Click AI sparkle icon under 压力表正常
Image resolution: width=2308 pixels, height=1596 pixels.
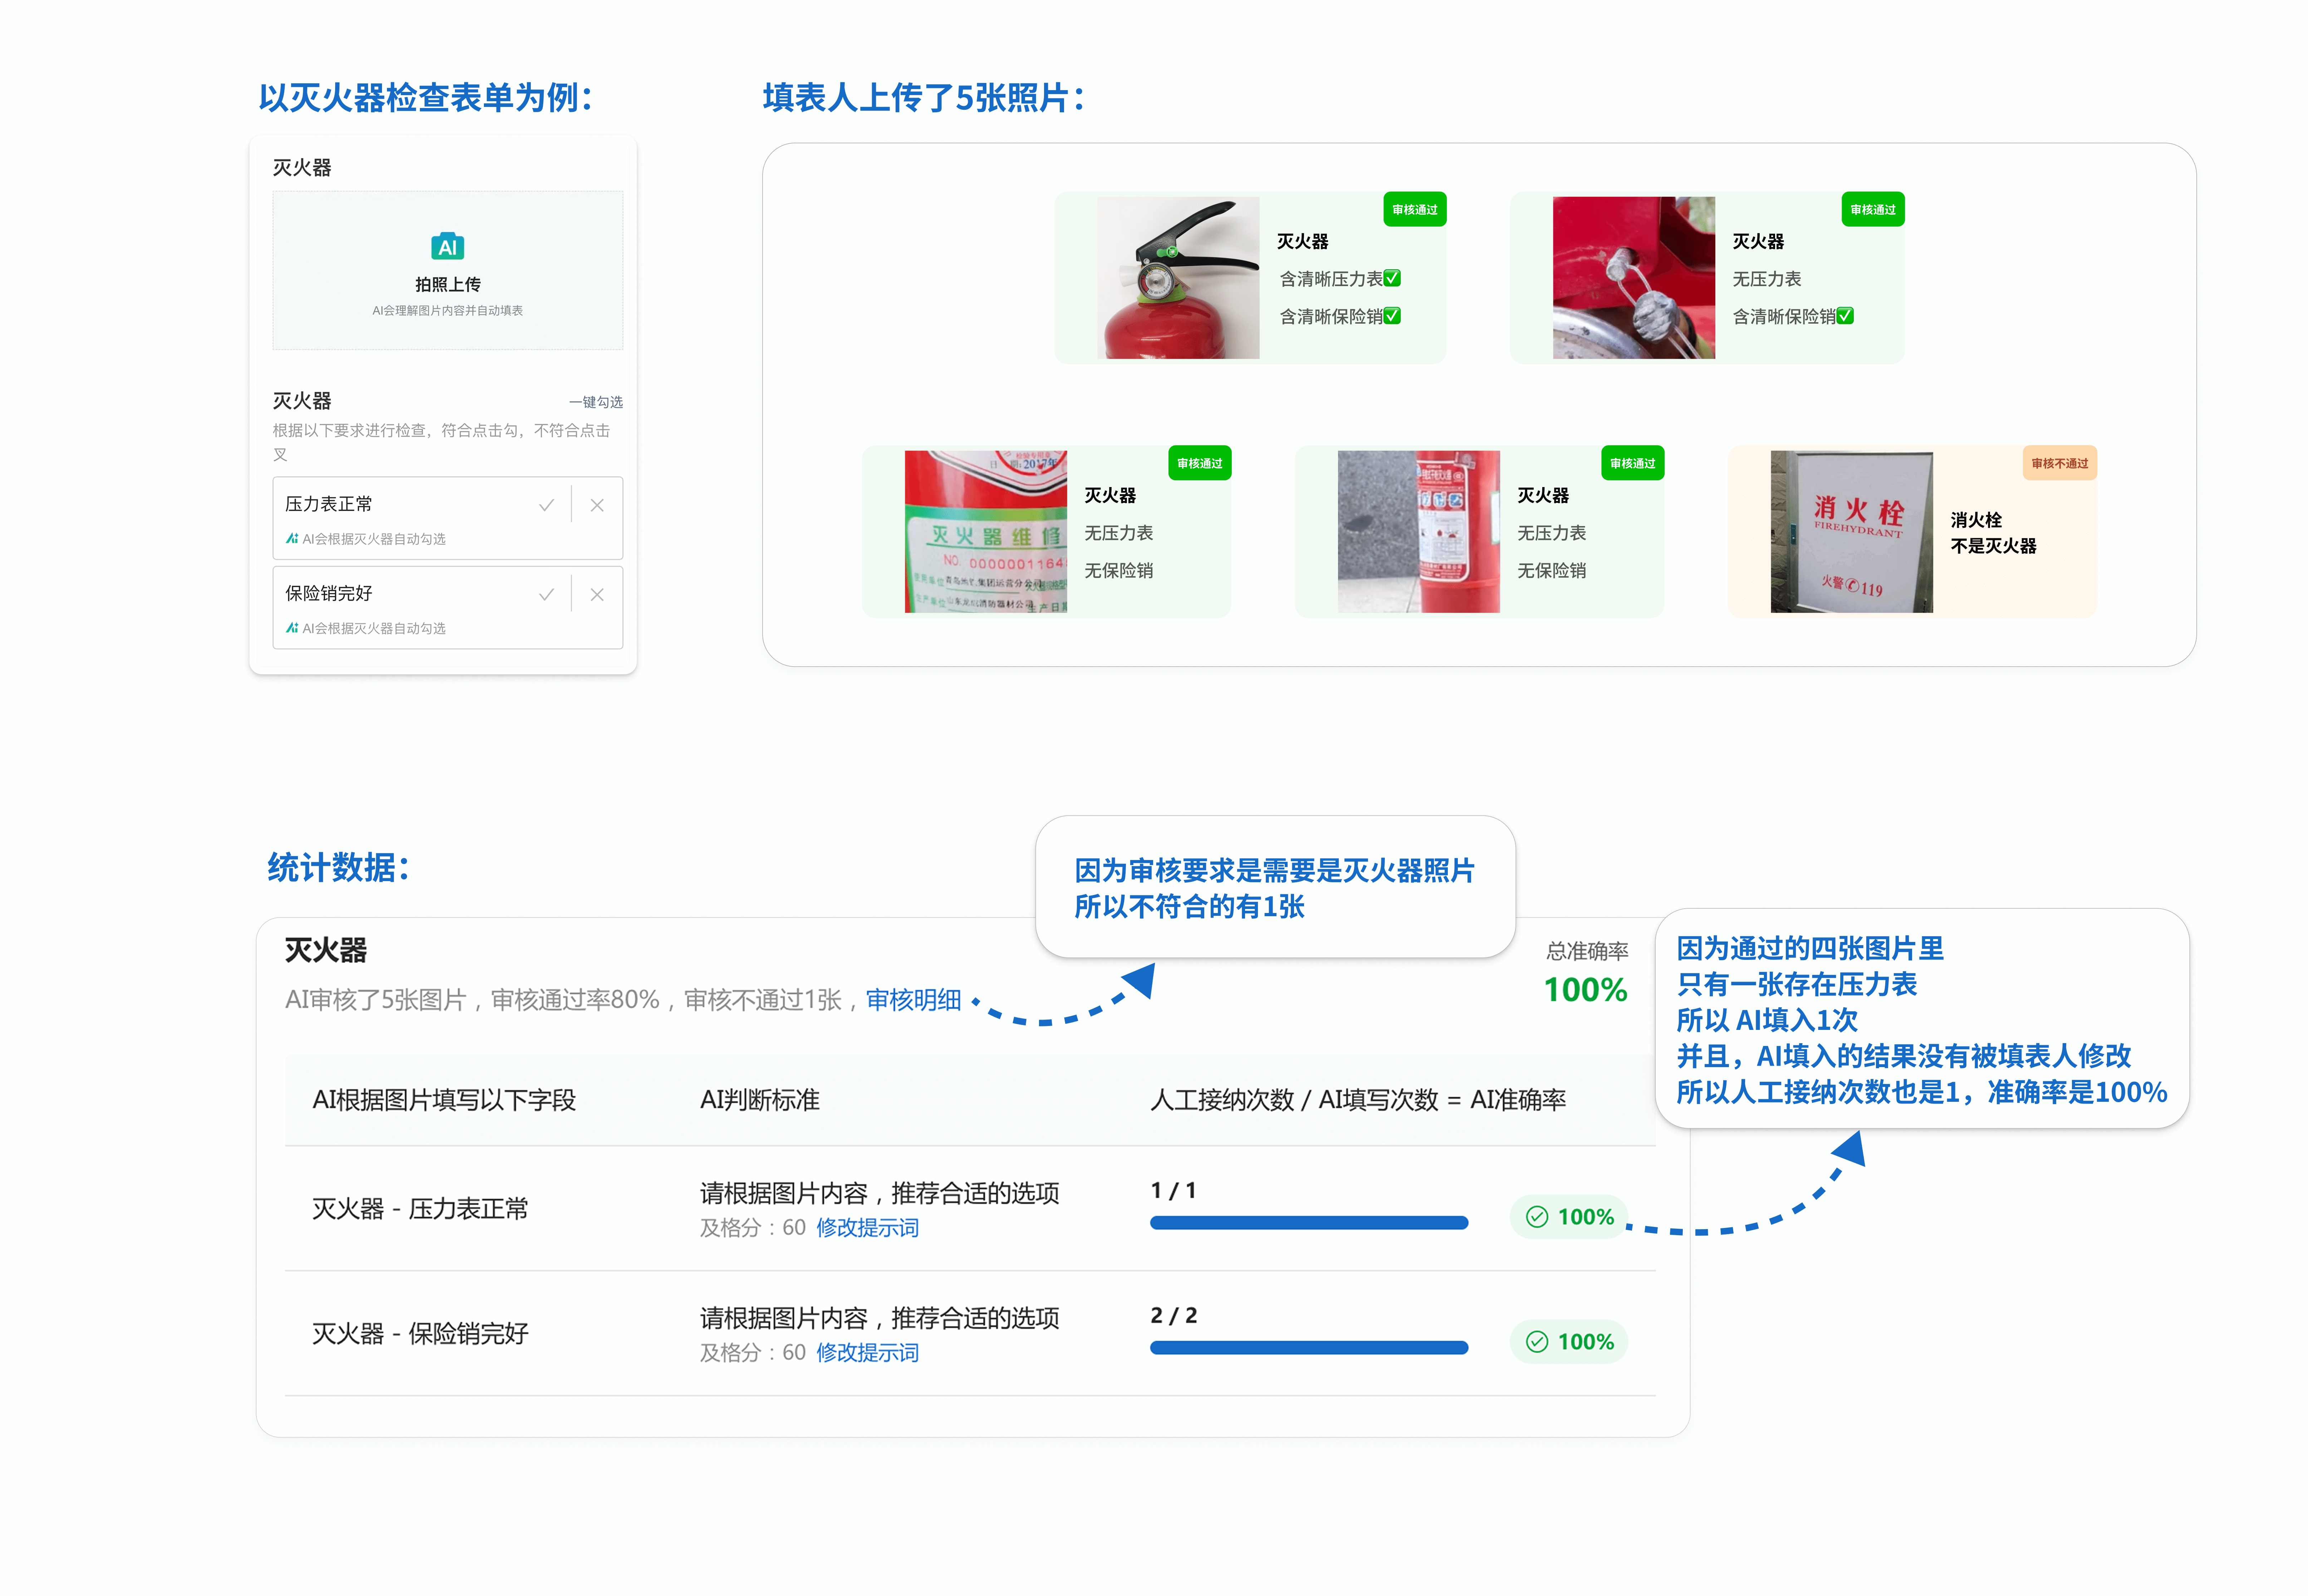pos(292,539)
